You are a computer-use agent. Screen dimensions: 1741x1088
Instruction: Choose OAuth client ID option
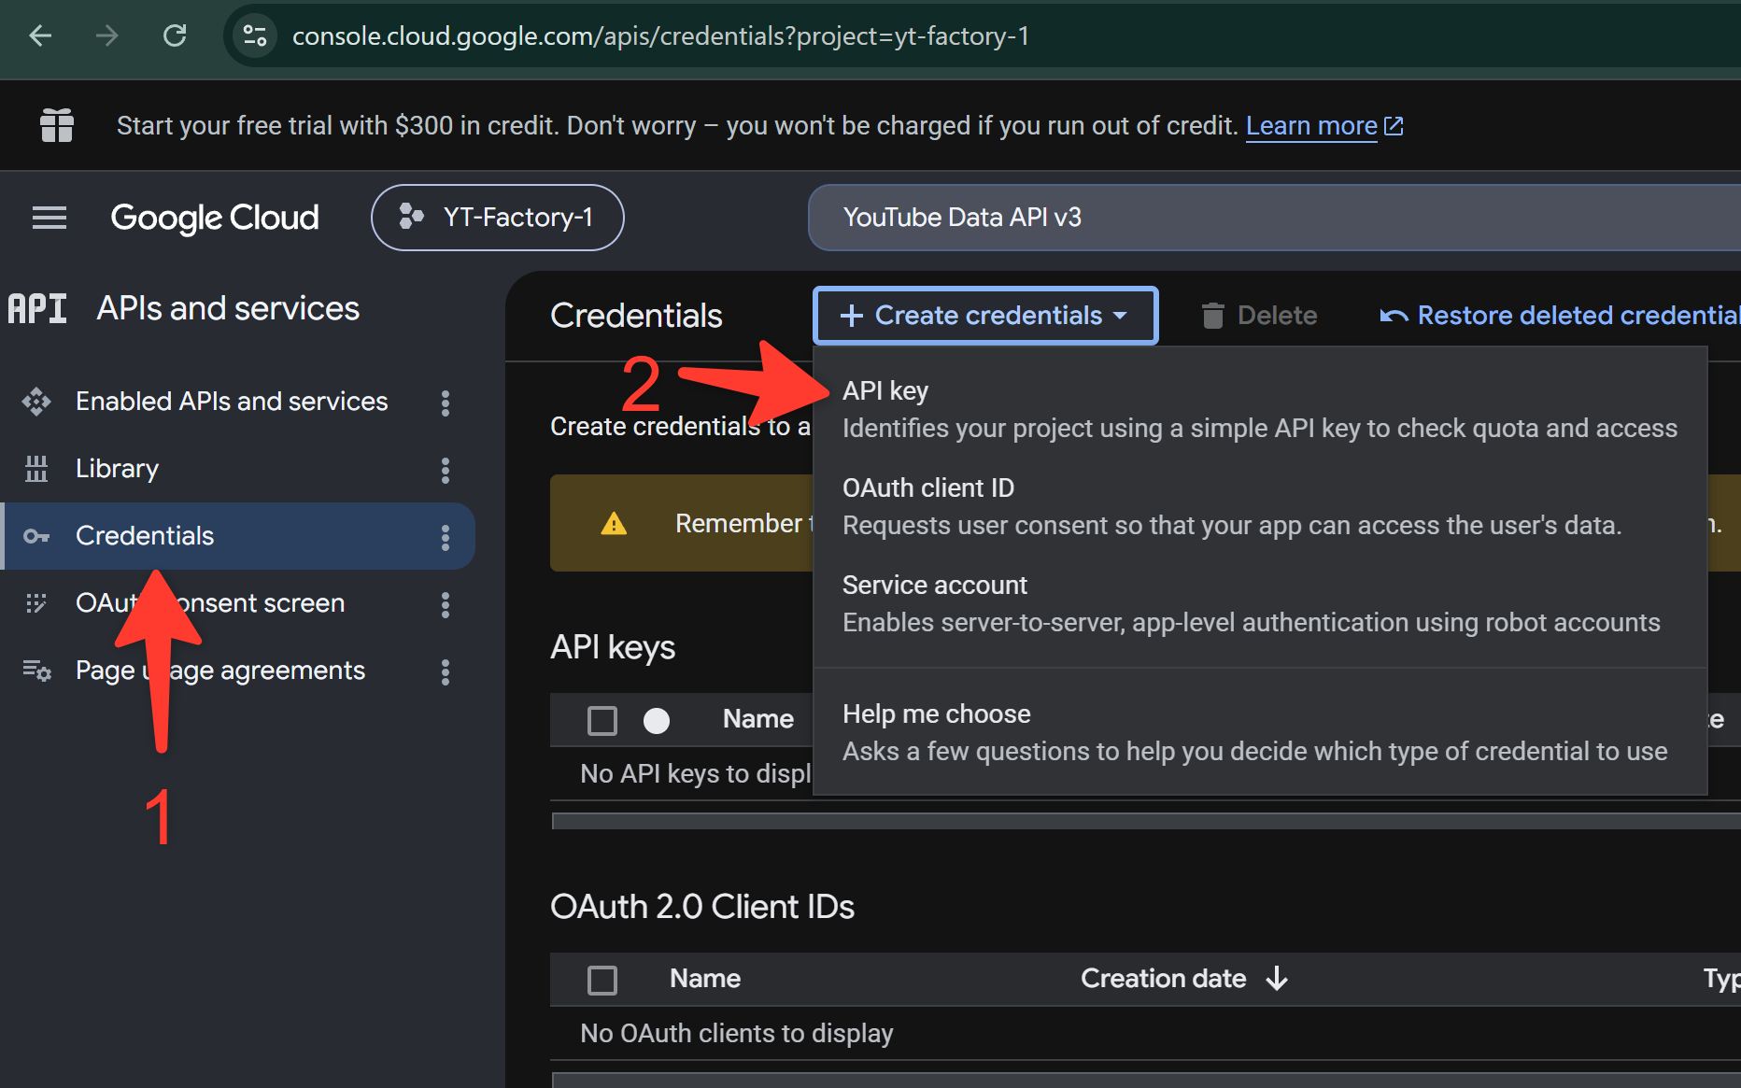[1260, 506]
